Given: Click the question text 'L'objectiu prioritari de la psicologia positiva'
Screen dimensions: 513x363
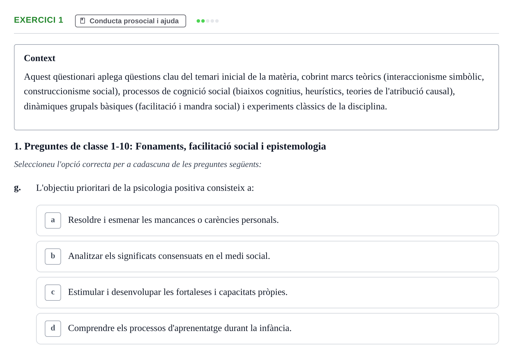Looking at the screenshot, I should point(145,188).
